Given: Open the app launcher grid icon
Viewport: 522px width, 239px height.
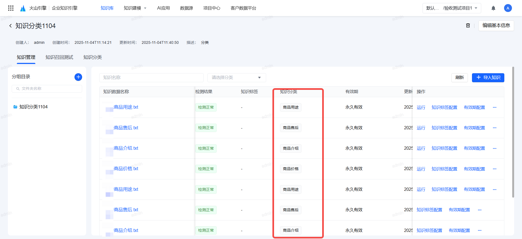Looking at the screenshot, I should [x=11, y=8].
